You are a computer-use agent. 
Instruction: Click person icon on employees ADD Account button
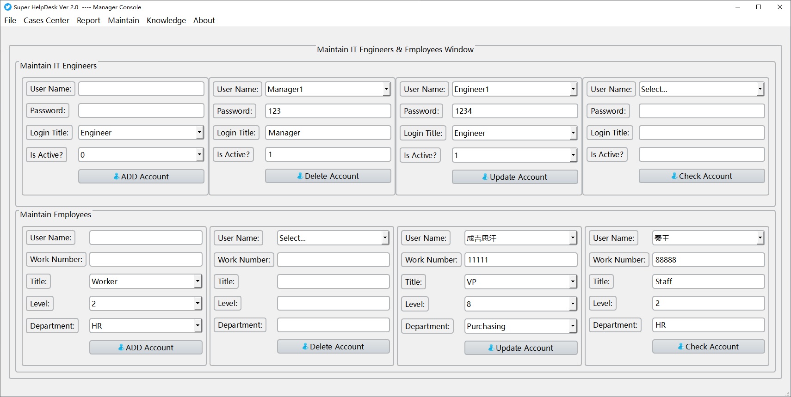point(121,348)
